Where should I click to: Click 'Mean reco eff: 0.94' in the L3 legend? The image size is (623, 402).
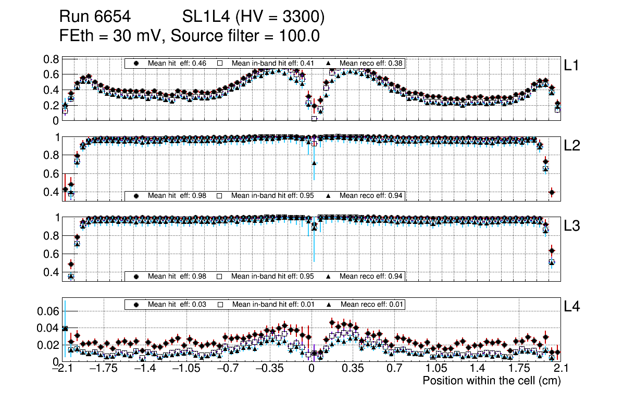coord(371,276)
